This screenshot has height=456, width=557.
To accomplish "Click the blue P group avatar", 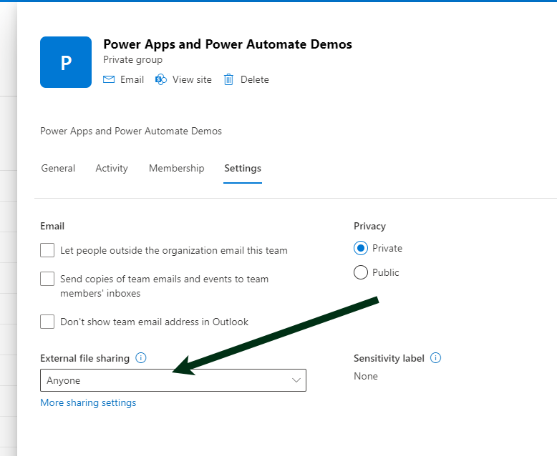I will 66,62.
